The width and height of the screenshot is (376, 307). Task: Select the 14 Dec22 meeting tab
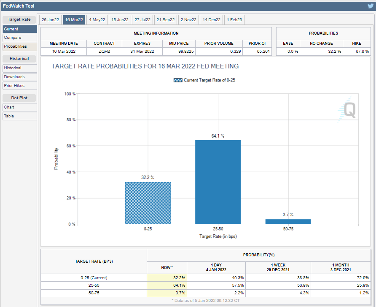click(211, 20)
